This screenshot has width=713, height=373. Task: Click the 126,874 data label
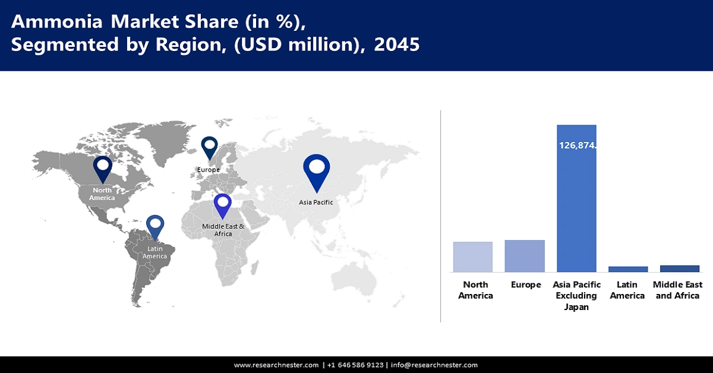tap(576, 144)
